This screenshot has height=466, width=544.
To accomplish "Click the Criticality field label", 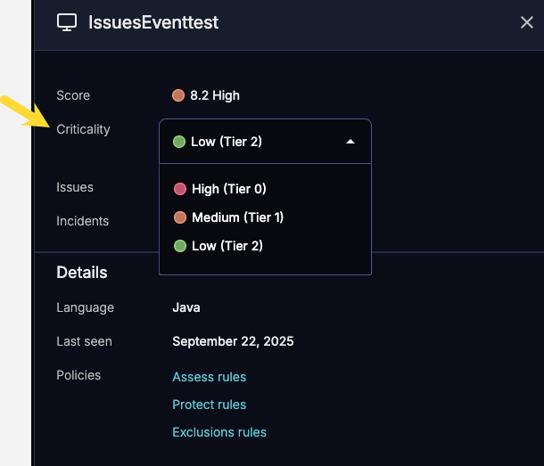I will [x=83, y=129].
